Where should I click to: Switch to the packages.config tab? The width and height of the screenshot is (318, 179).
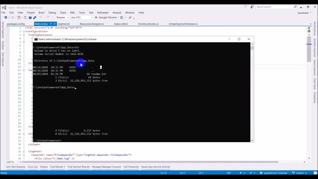[16, 24]
